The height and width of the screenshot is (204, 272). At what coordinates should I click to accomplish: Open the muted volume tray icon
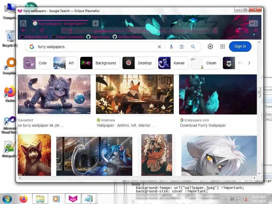pyautogui.click(x=245, y=199)
